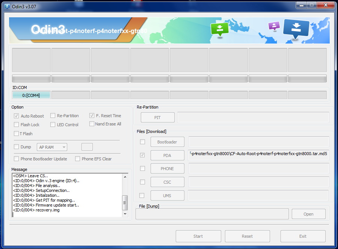Select the 0:[COM4] port slot
The image size is (338, 249).
coord(31,95)
